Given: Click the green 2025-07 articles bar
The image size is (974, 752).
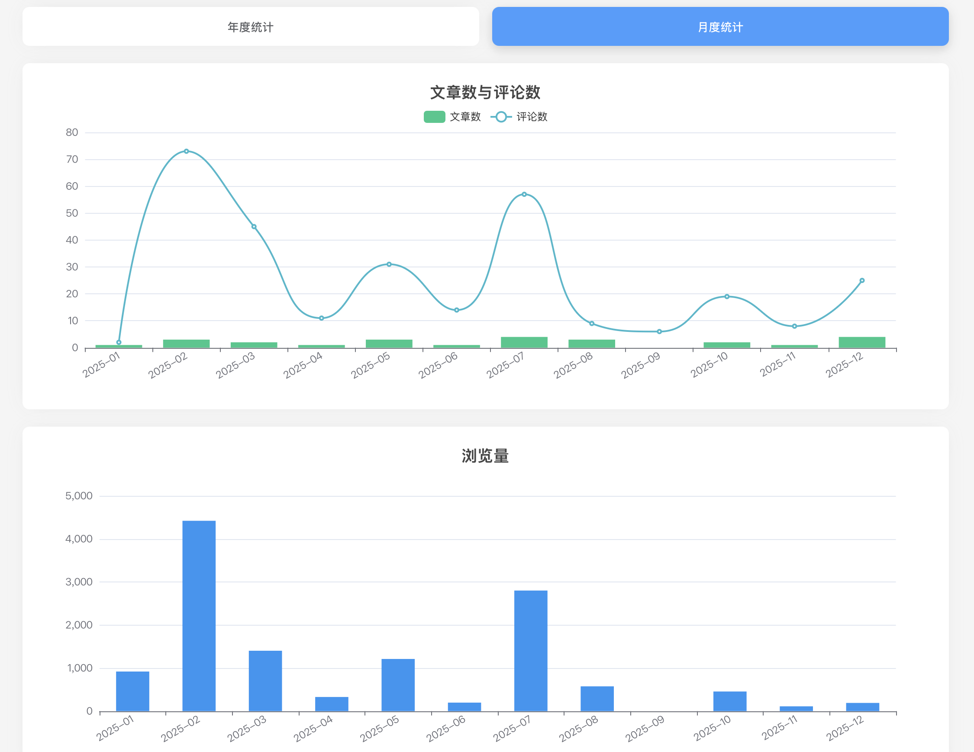Looking at the screenshot, I should (524, 342).
